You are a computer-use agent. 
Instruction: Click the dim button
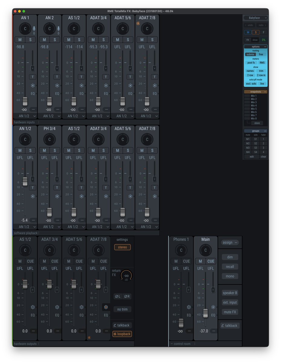[x=230, y=257]
